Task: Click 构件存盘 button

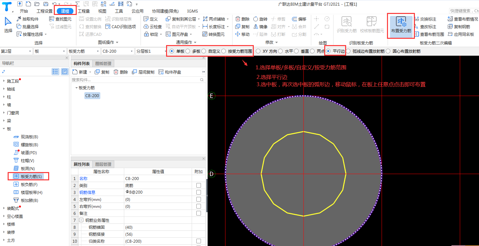Action: pos(170,72)
